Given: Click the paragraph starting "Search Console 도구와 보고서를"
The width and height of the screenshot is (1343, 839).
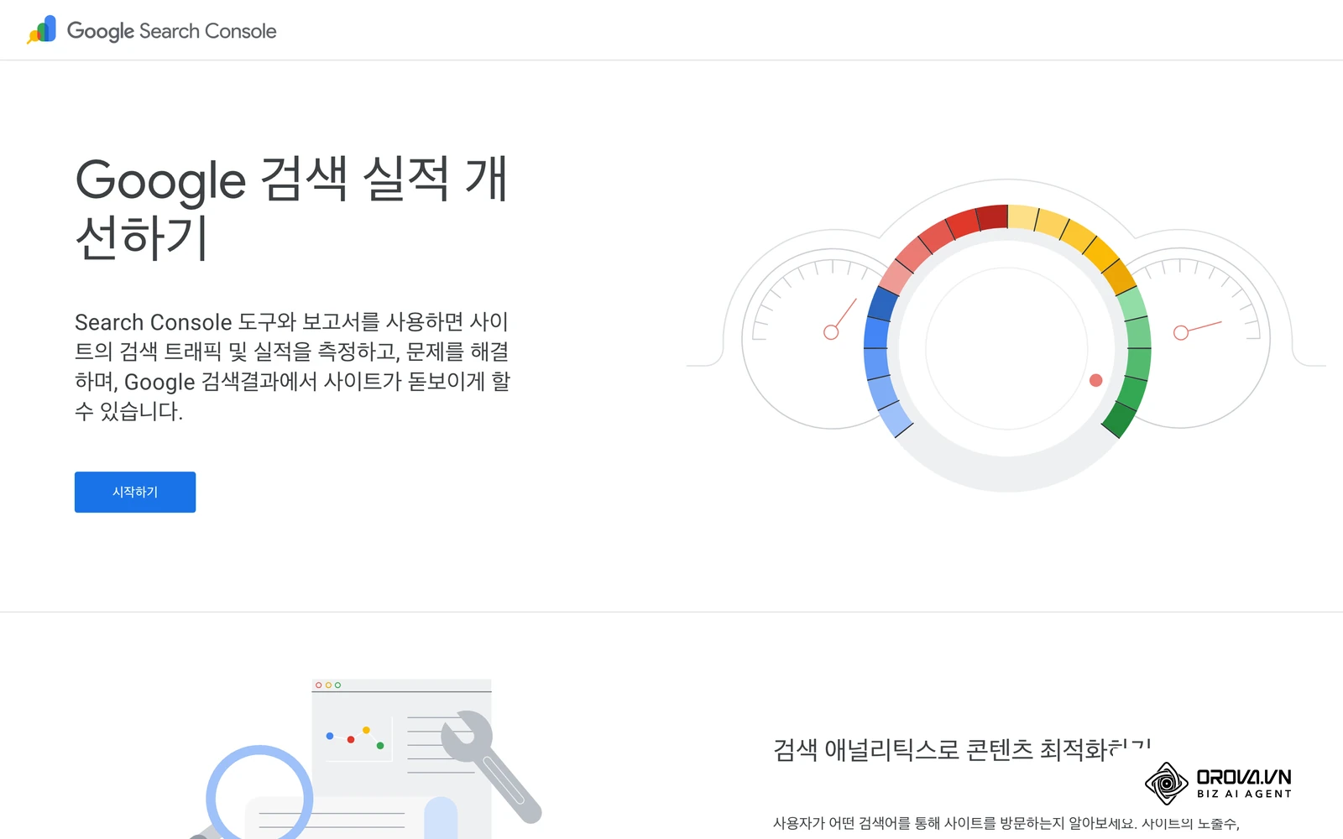Looking at the screenshot, I should coord(292,367).
